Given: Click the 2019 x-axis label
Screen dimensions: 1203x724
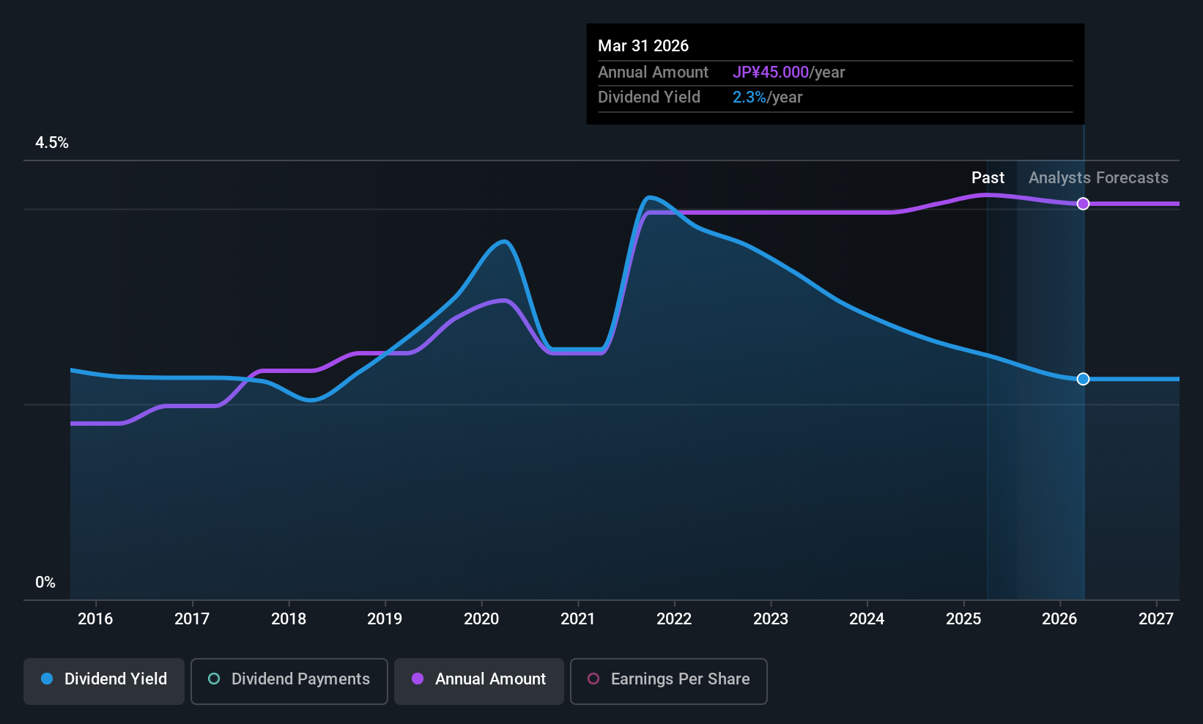Looking at the screenshot, I should click(x=385, y=619).
